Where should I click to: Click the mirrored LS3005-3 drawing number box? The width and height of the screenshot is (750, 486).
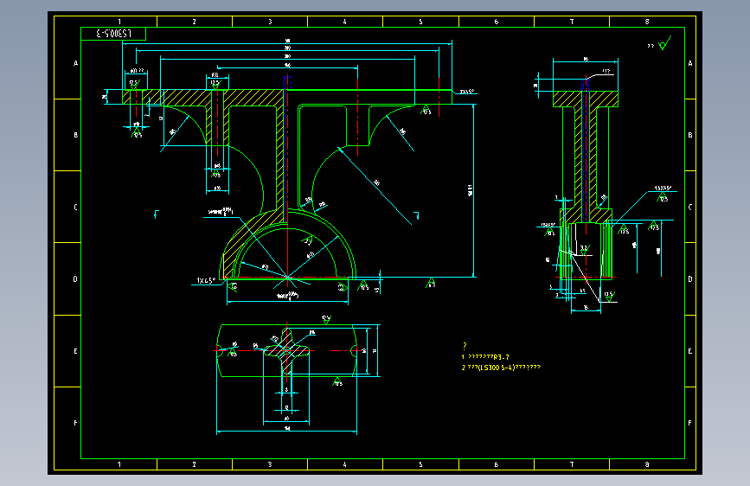coord(113,34)
